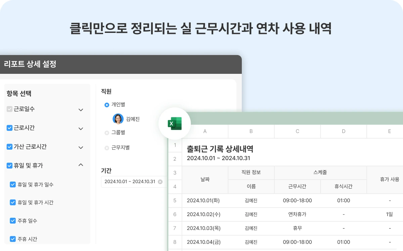Uncheck the 가산 근로시간 checkbox
This screenshot has width=403, height=251.
pyautogui.click(x=9, y=147)
